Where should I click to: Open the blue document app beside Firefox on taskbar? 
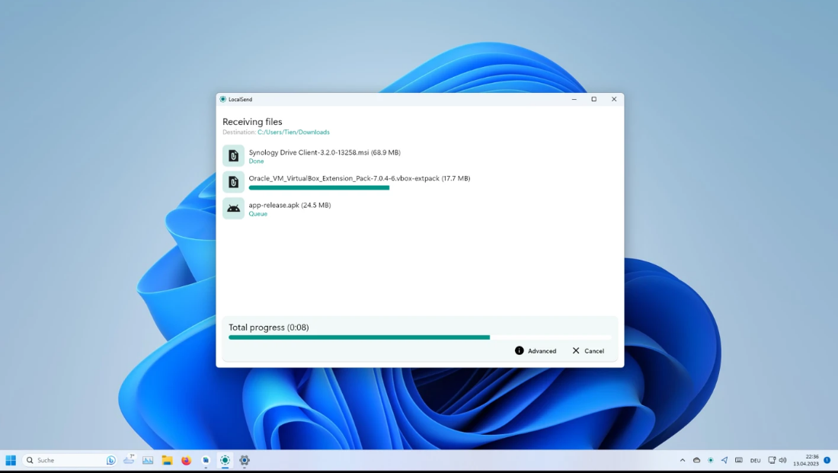point(206,460)
